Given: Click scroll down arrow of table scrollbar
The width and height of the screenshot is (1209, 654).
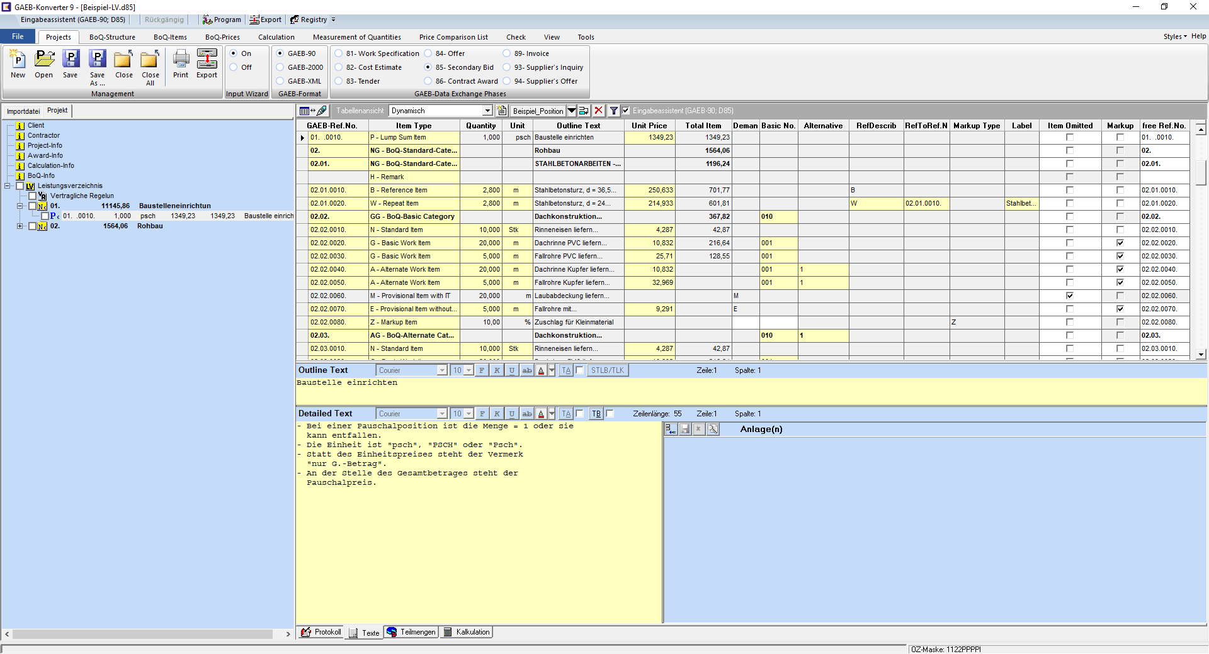Looking at the screenshot, I should tap(1201, 354).
